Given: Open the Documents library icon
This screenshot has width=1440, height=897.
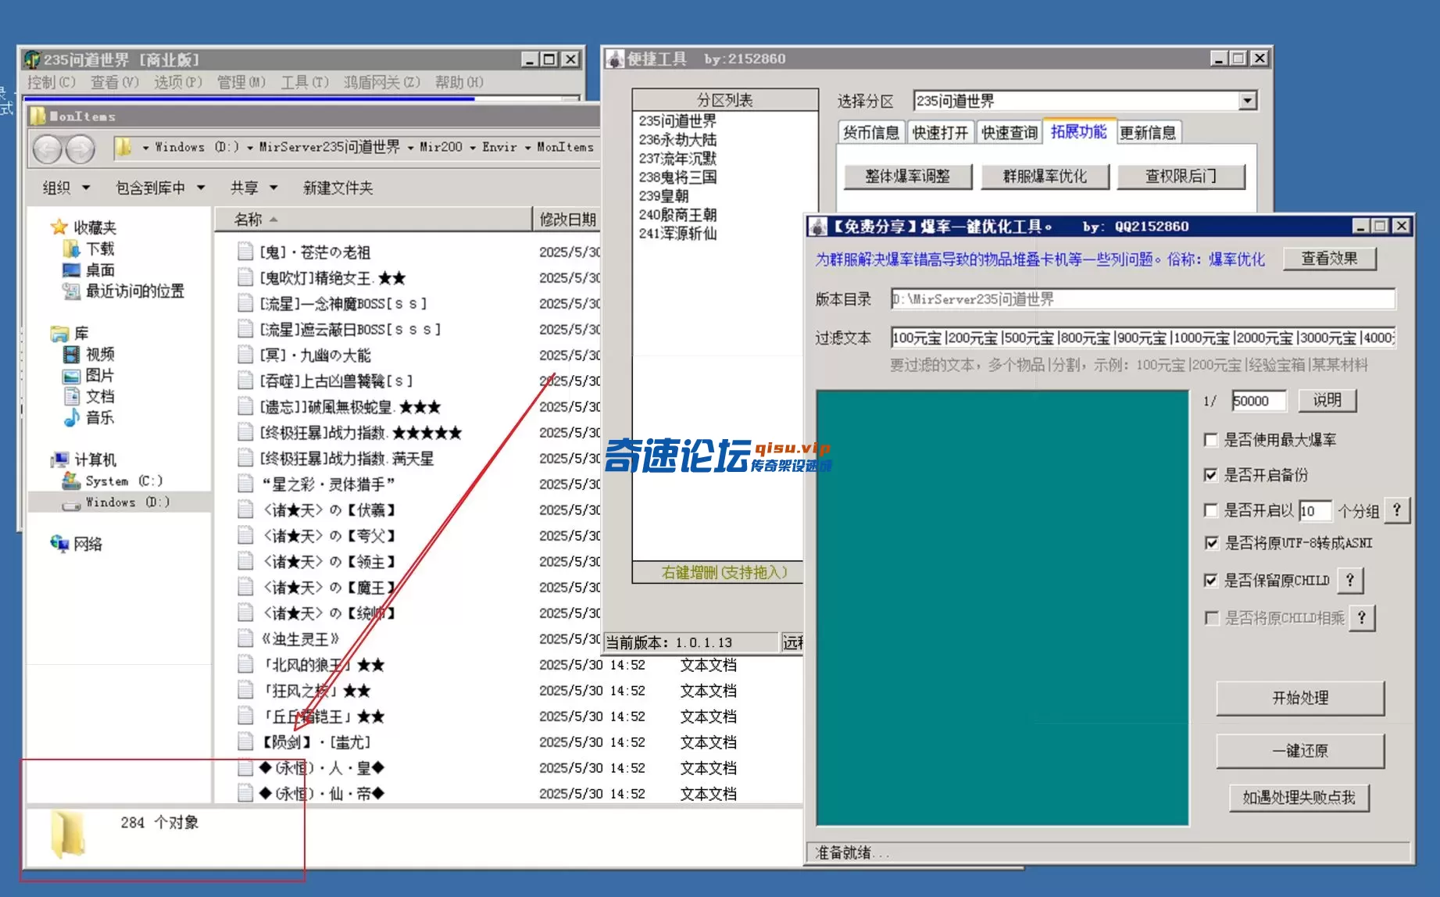Looking at the screenshot, I should pos(72,396).
